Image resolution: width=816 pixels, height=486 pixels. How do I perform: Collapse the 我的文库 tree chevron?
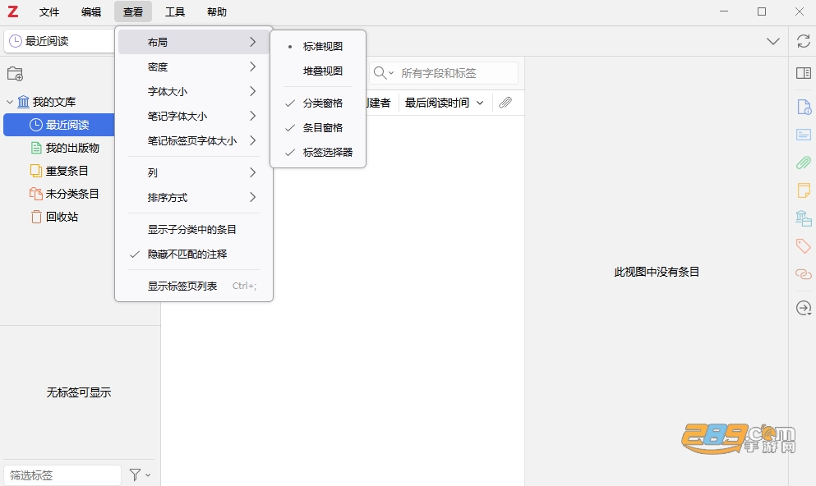pyautogui.click(x=9, y=102)
